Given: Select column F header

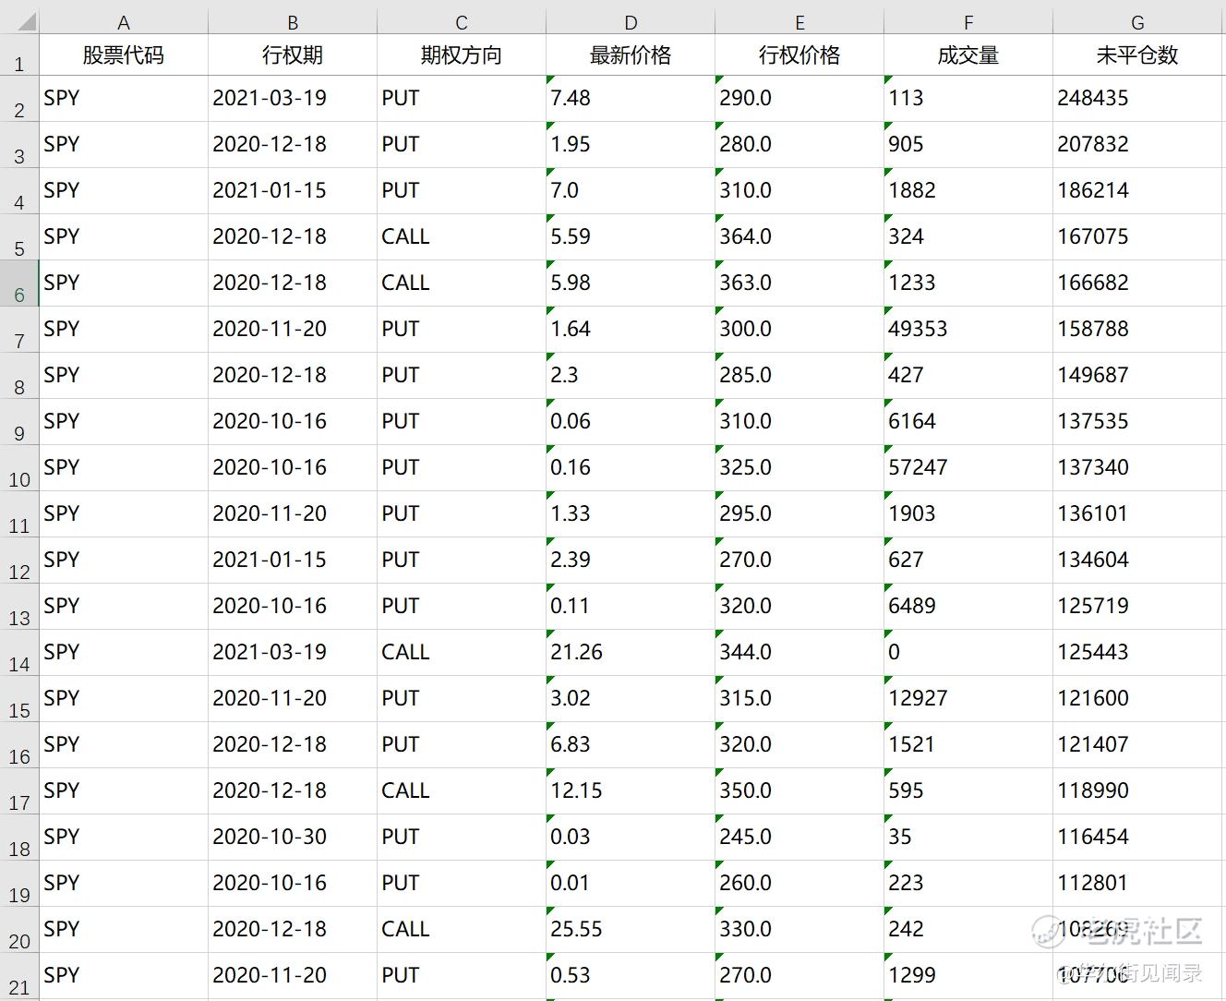Looking at the screenshot, I should point(968,22).
